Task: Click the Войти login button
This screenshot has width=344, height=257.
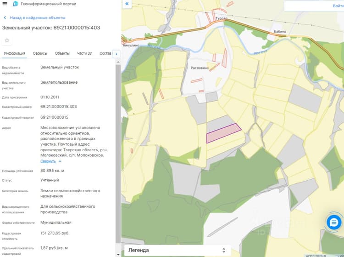Action: click(338, 6)
